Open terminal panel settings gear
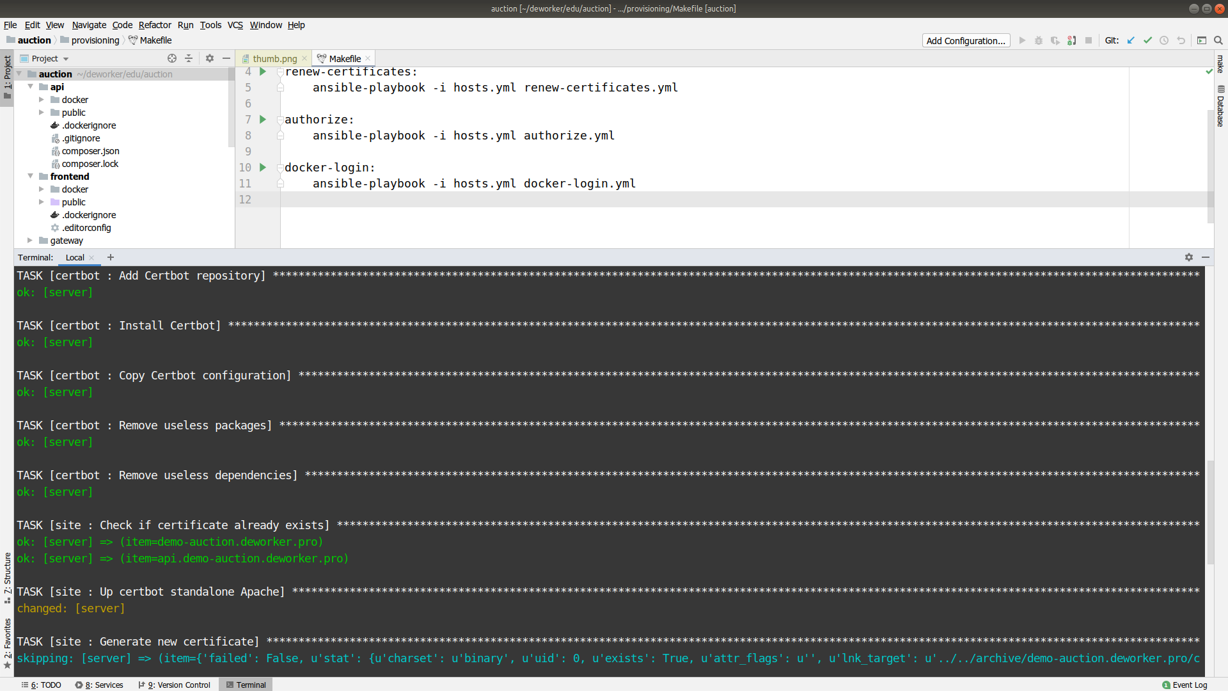1228x691 pixels. (x=1189, y=257)
